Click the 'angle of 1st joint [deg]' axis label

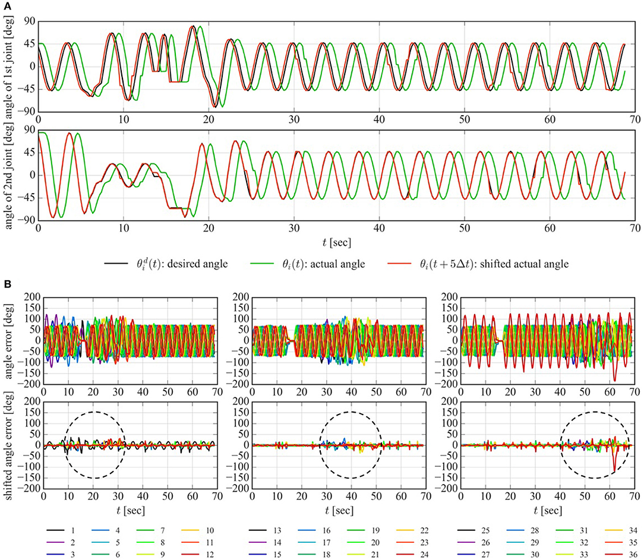point(8,67)
